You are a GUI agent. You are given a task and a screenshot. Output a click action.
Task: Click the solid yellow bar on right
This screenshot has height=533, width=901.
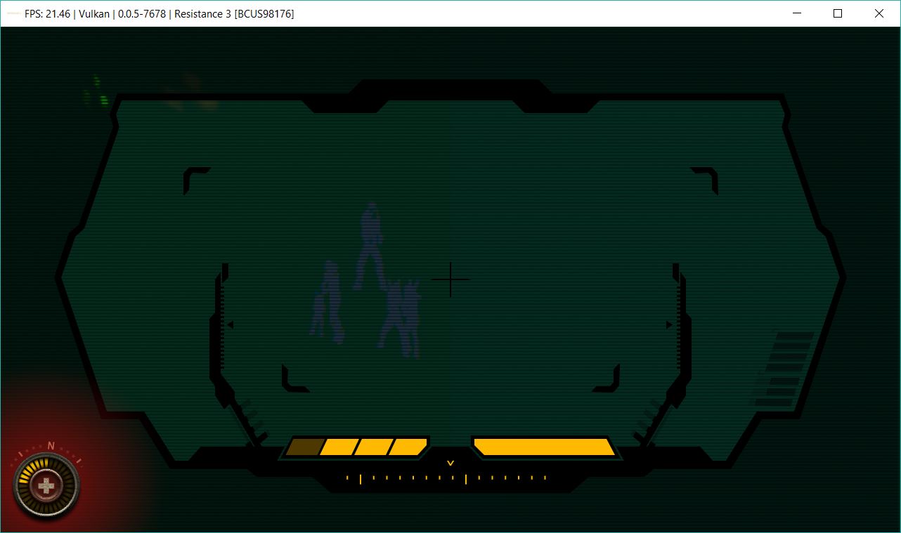(544, 447)
